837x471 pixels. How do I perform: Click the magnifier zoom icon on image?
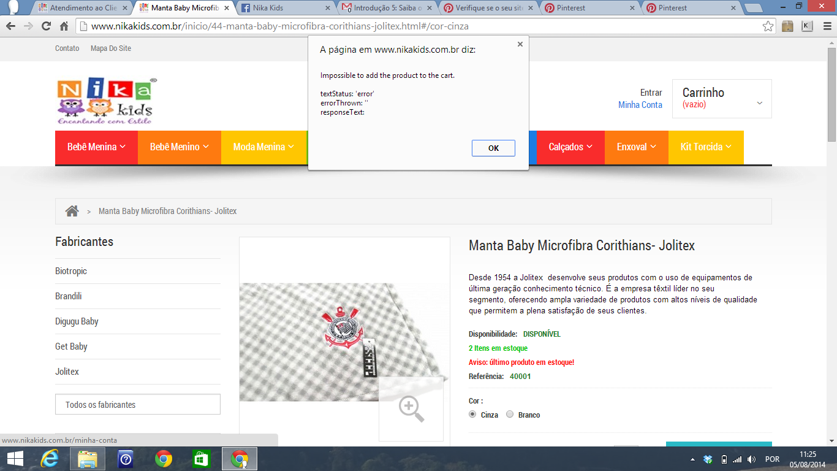(411, 409)
